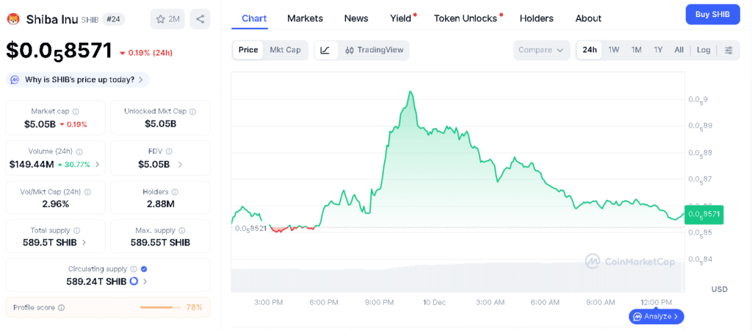752x330 pixels.
Task: Click the 30.77% volume change
Action: pos(74,165)
